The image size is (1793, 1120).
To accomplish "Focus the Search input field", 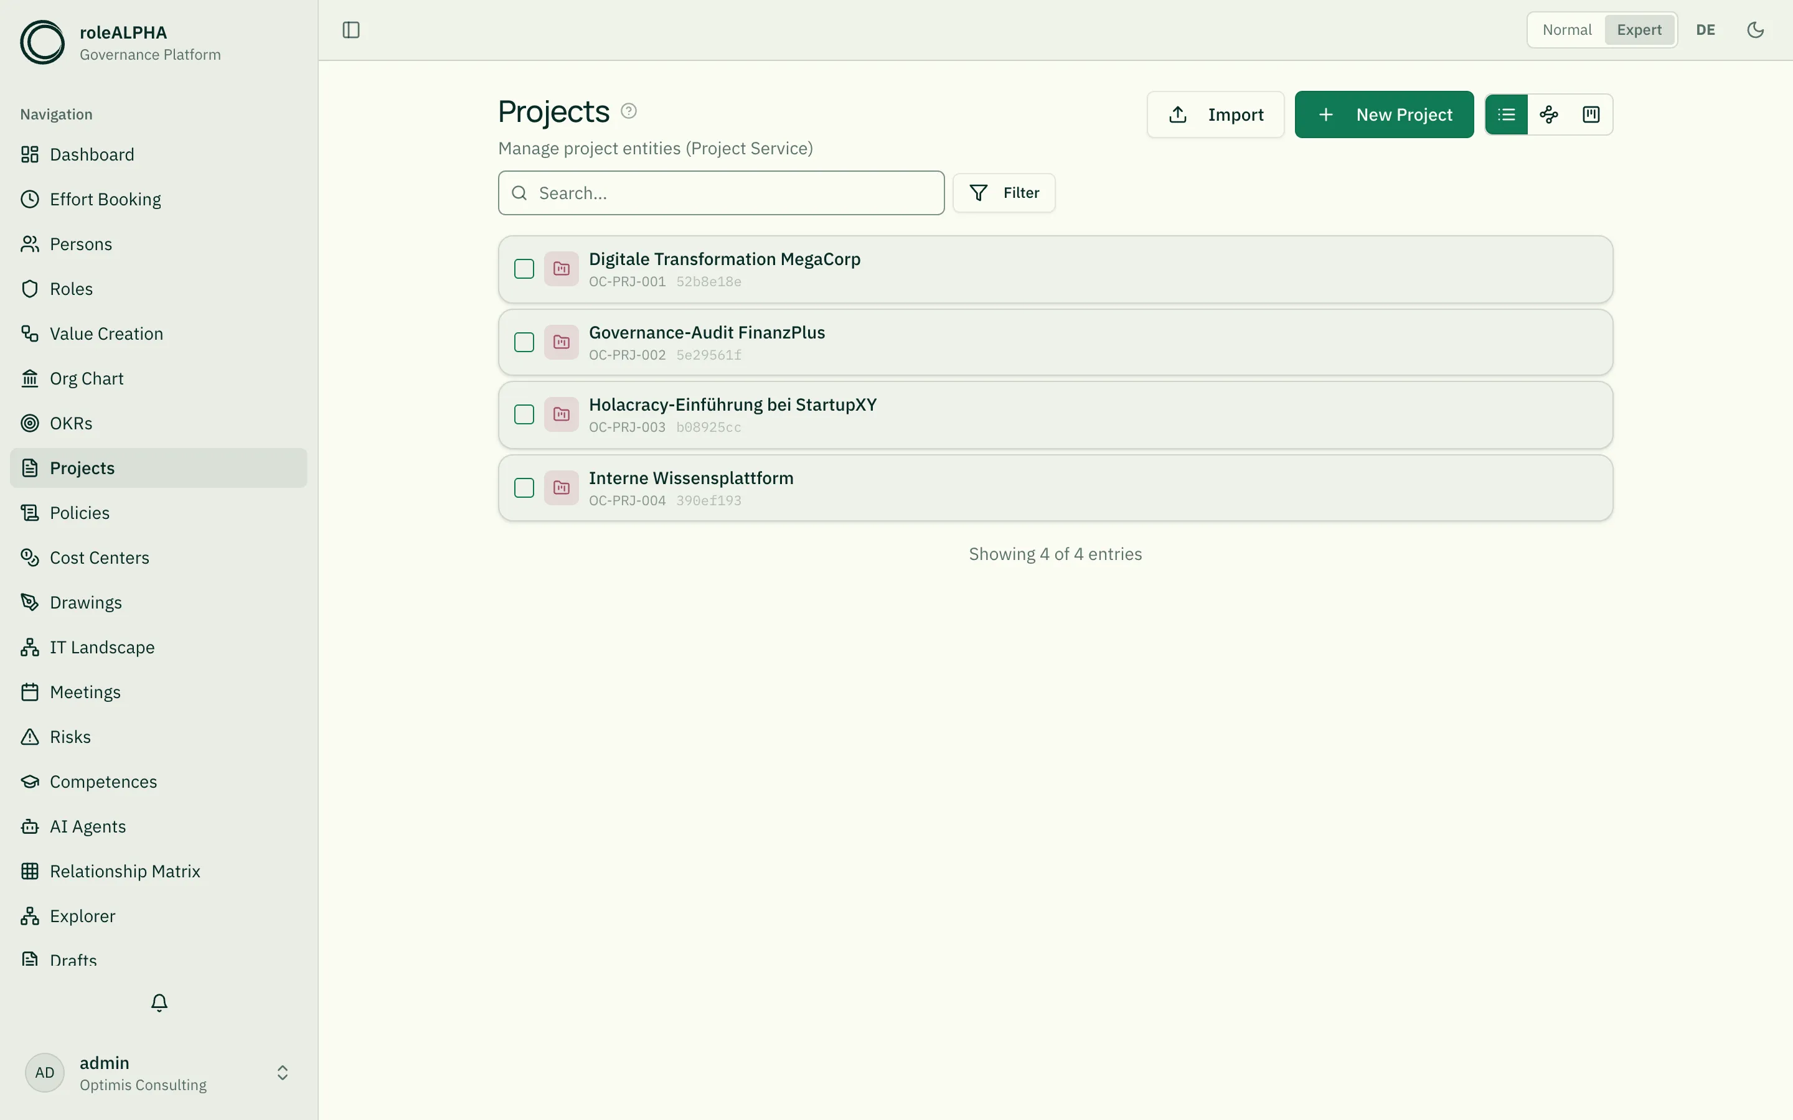I will click(x=721, y=194).
